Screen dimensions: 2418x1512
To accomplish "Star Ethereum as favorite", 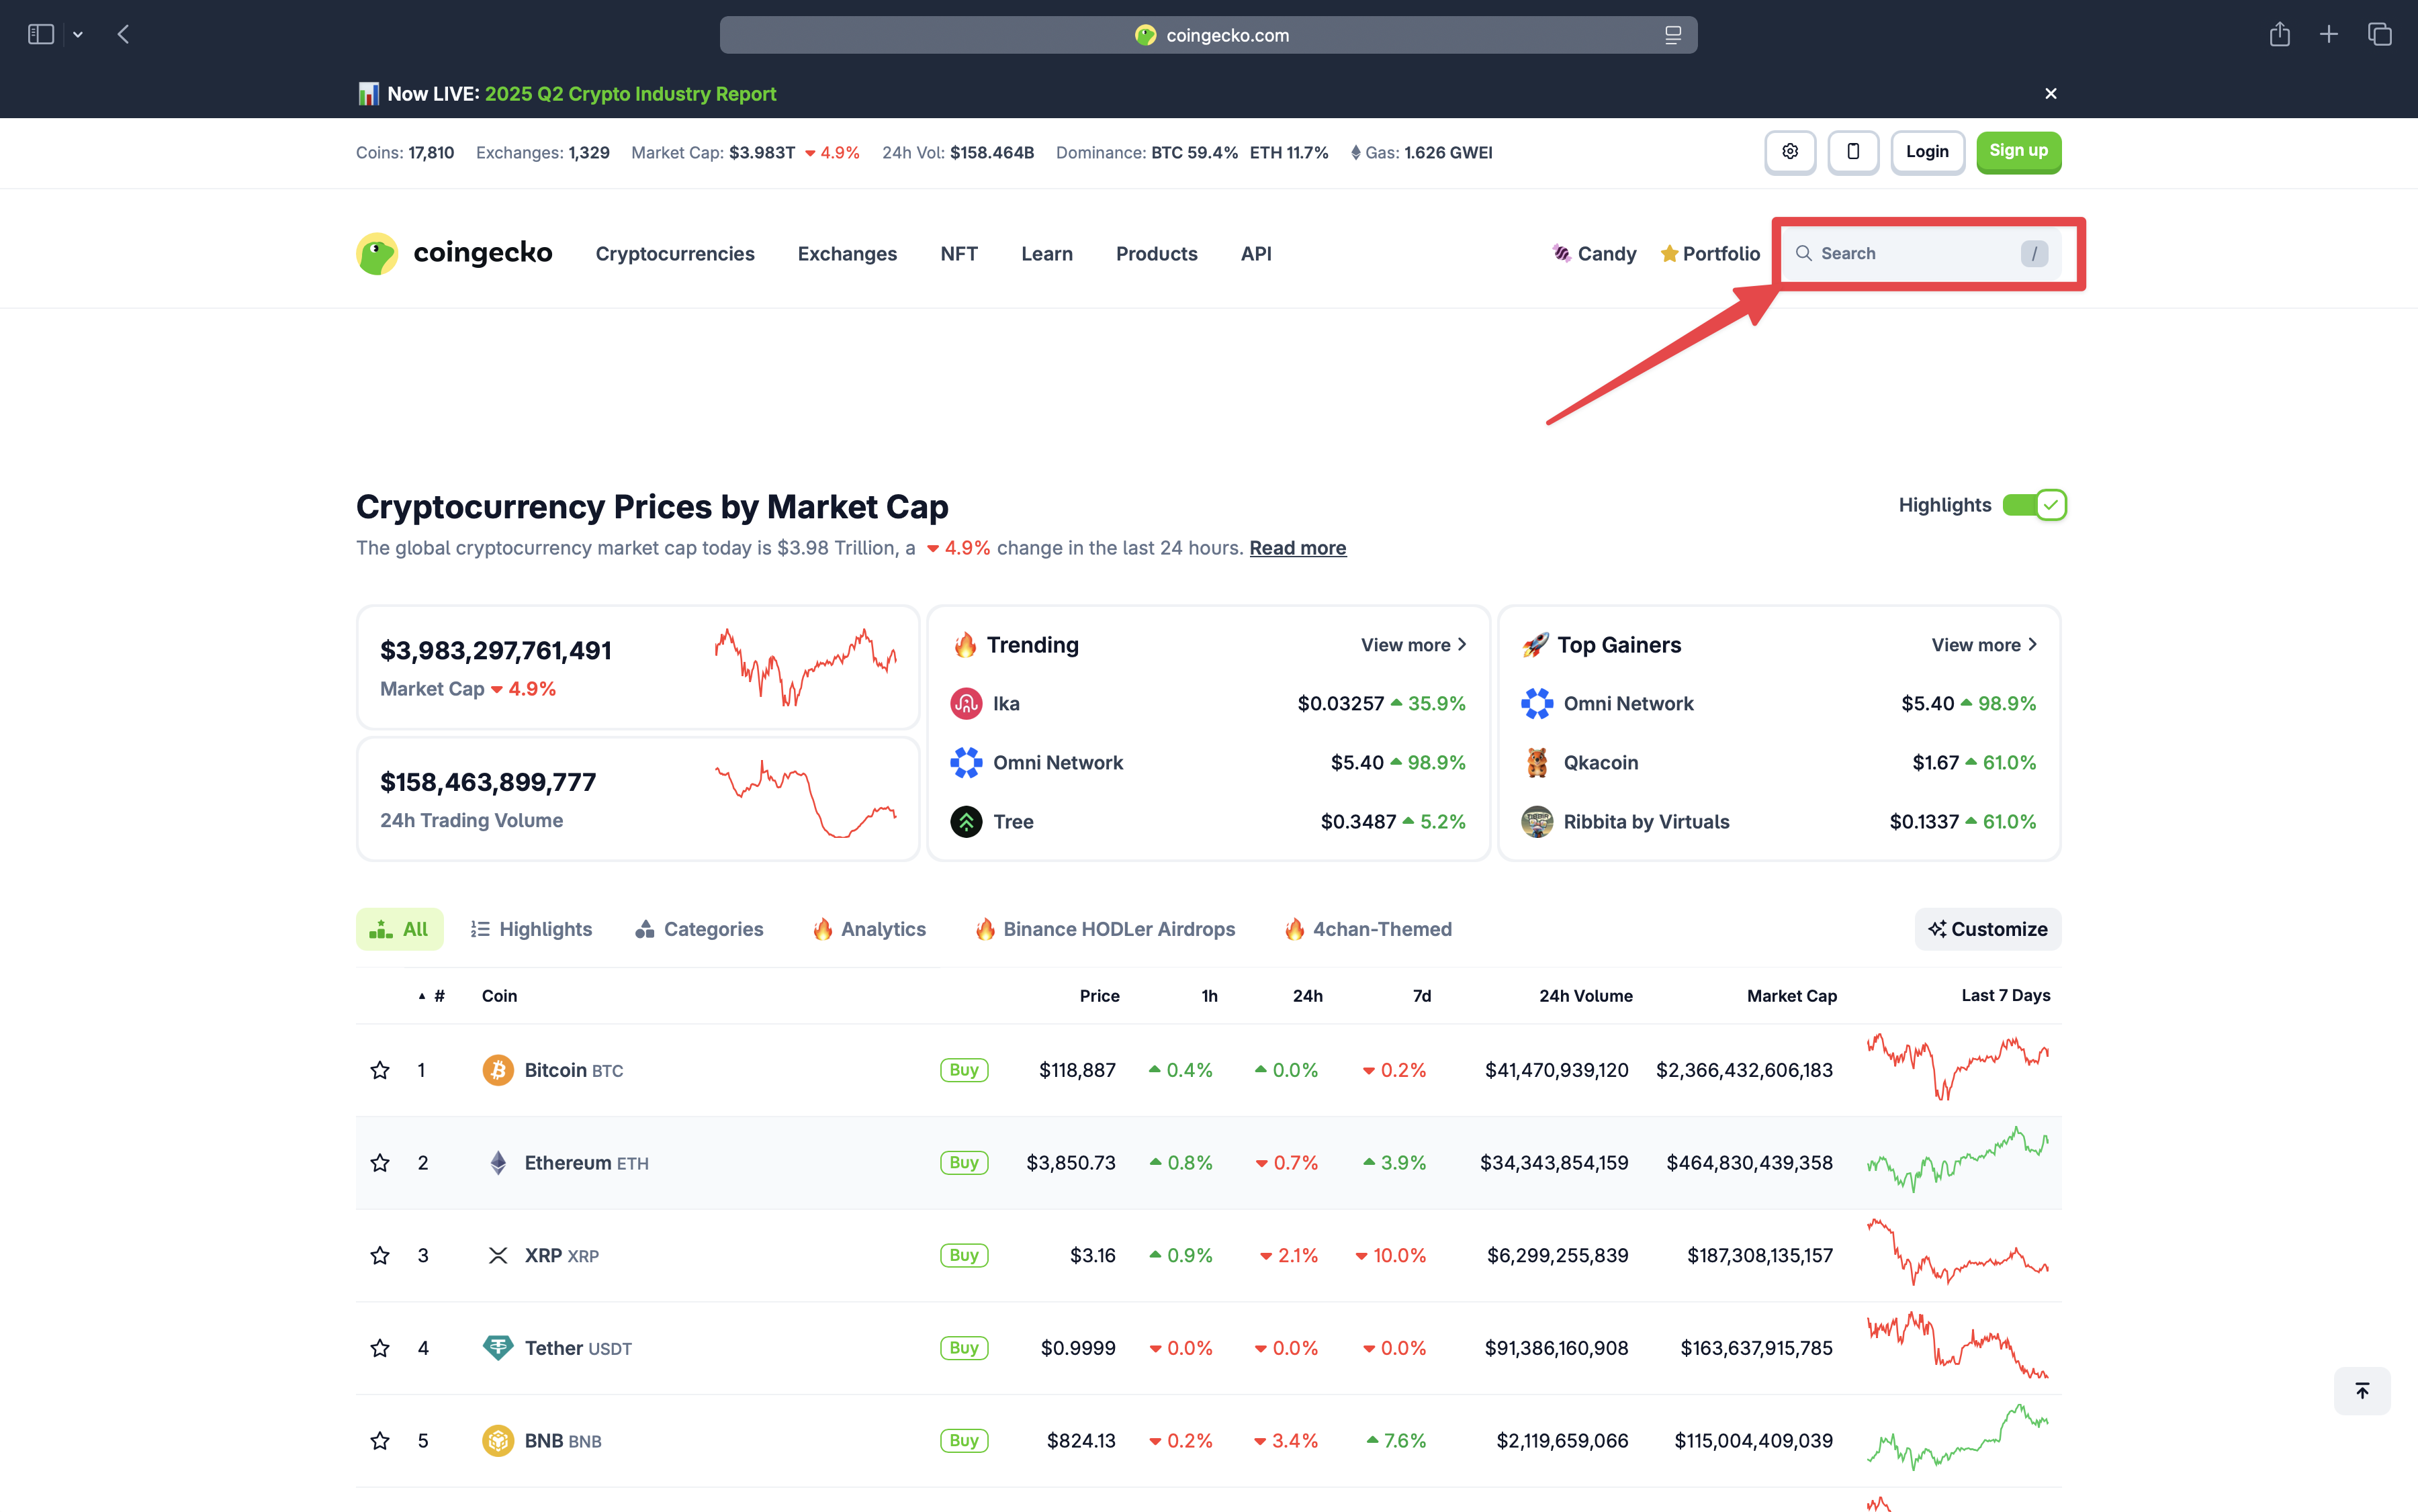I will coord(380,1163).
